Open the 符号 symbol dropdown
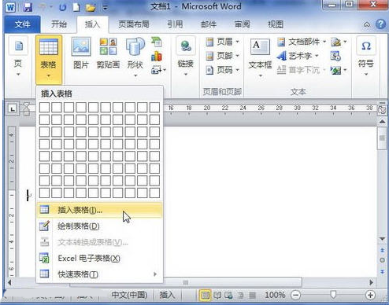The image size is (389, 305). (366, 57)
